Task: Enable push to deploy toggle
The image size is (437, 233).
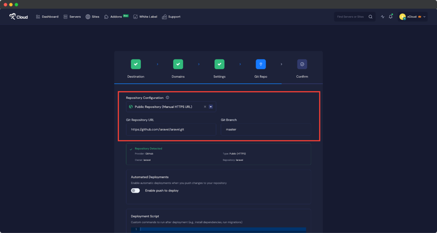Action: pyautogui.click(x=136, y=191)
